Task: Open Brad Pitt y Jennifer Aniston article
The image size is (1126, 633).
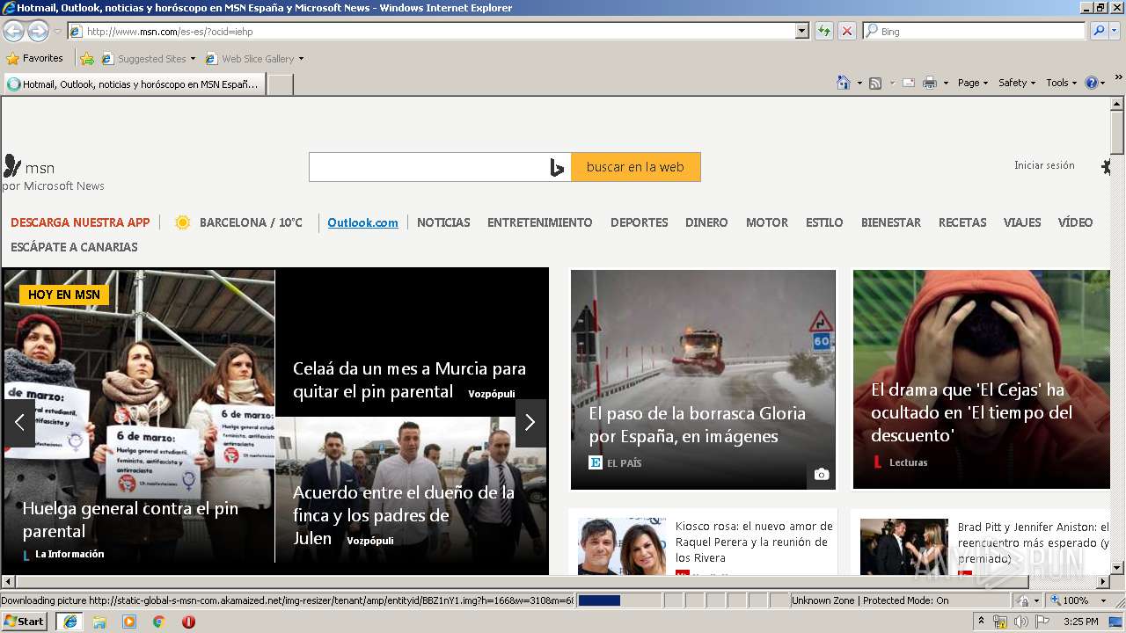Action: point(1034,542)
